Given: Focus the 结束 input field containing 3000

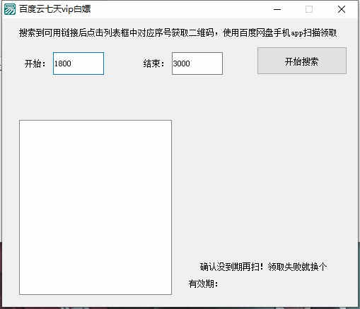Looking at the screenshot, I should pos(197,63).
